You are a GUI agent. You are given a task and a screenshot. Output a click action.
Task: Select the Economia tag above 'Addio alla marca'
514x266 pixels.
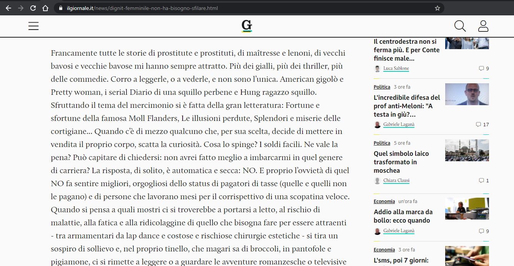coord(384,202)
